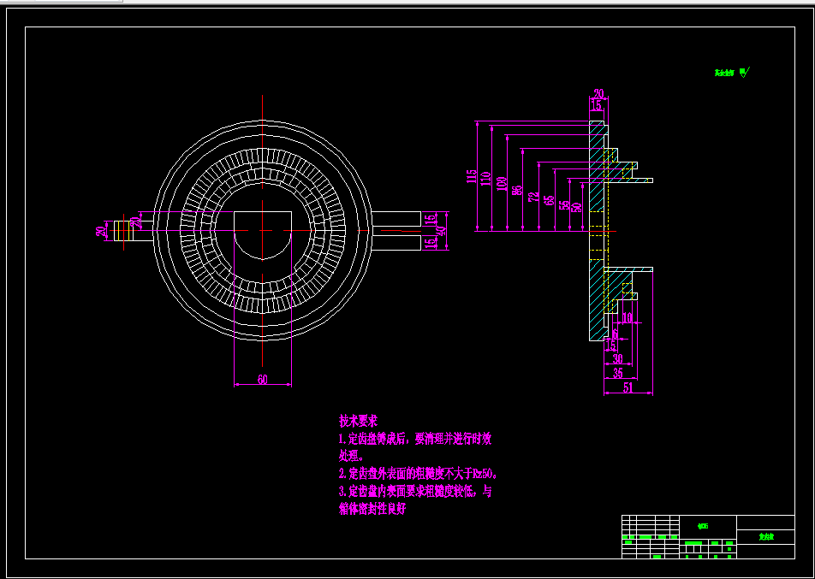Select the 技术要求 heading text
Screen dimensions: 815x579
tap(358, 421)
